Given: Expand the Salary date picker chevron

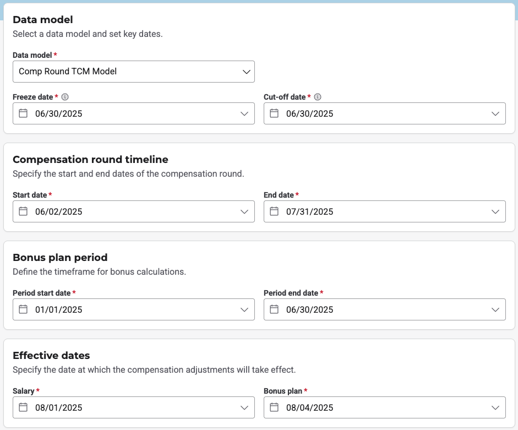Looking at the screenshot, I should point(244,408).
